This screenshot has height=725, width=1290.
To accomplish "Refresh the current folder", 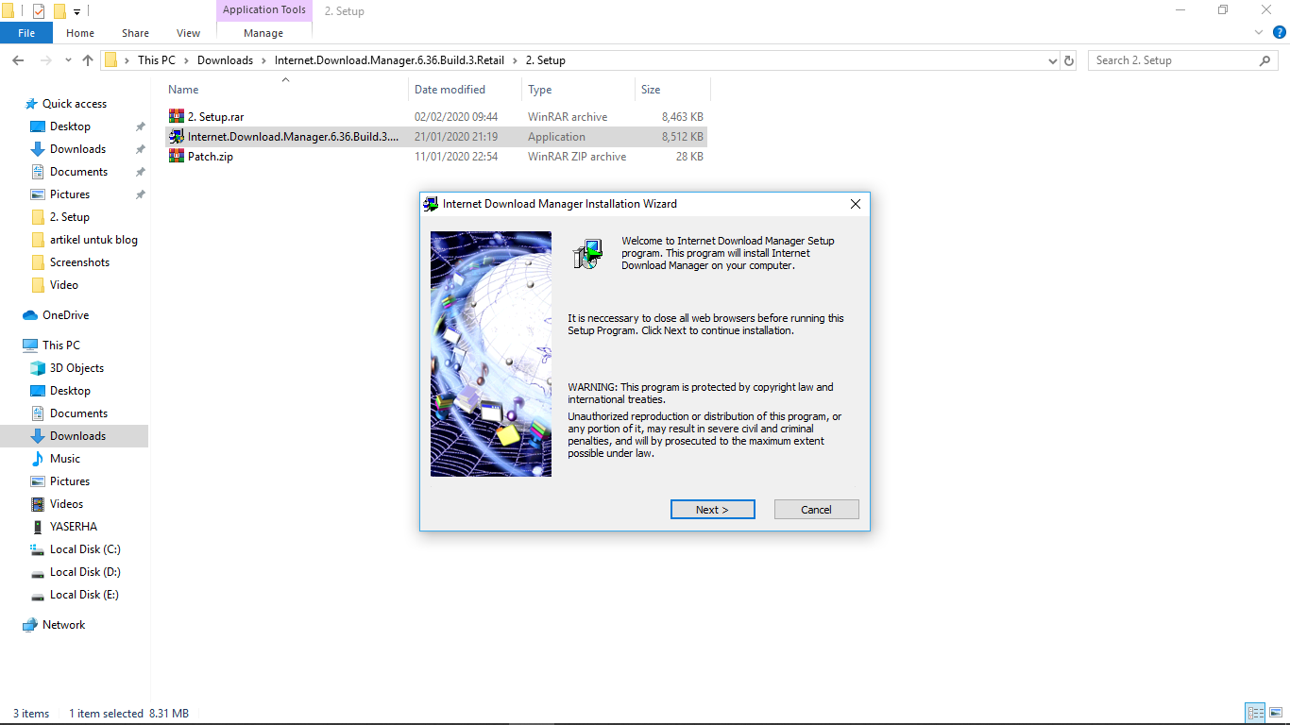I will point(1069,60).
